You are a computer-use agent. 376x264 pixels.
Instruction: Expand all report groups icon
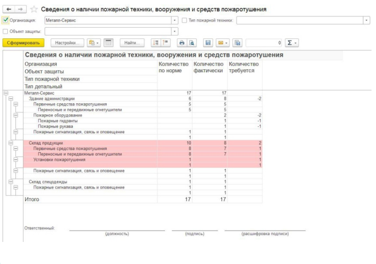pyautogui.click(x=156, y=43)
